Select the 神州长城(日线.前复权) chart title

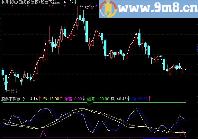(21, 2)
